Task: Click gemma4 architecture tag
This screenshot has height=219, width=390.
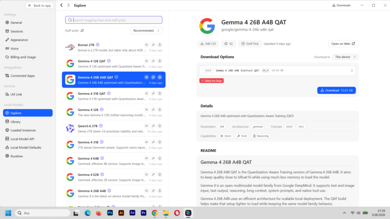Action: [258, 127]
